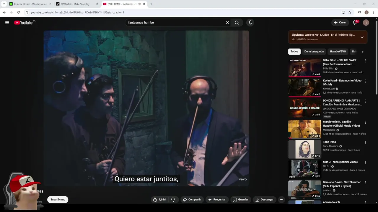Image resolution: width=378 pixels, height=212 pixels.
Task: Open options menu for DONDE APRENDÍ A AMARTE
Action: (x=366, y=101)
